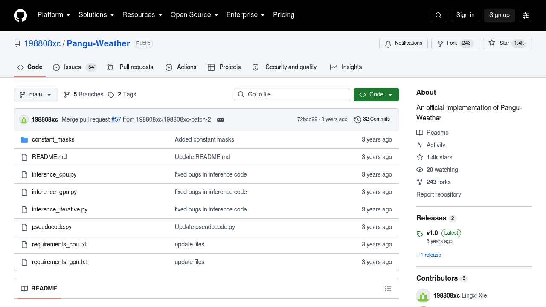546x307 pixels.
Task: Open the + 1 release link
Action: click(429, 255)
